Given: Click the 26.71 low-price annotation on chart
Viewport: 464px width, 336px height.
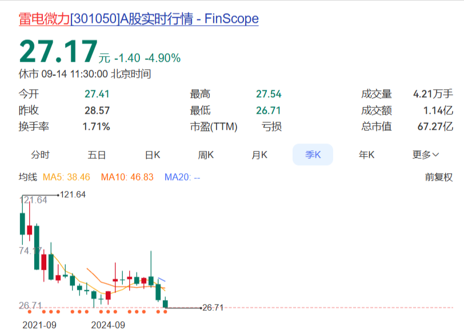Looking at the screenshot, I should coord(213,307).
